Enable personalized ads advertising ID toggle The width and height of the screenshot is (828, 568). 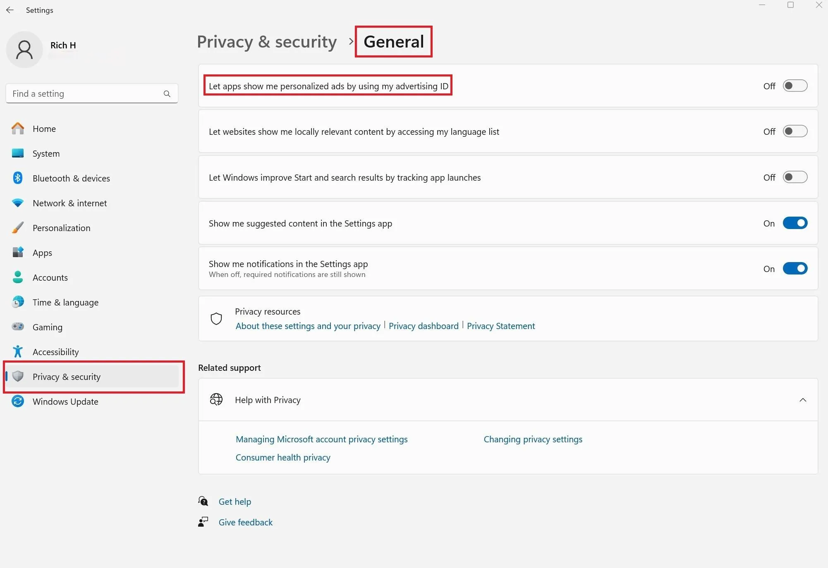794,86
